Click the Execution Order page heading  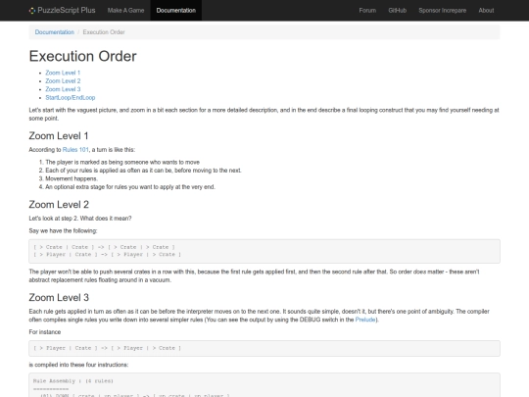click(83, 56)
